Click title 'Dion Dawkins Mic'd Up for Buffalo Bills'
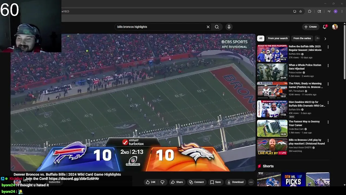This screenshot has width=346, height=195. [x=307, y=104]
